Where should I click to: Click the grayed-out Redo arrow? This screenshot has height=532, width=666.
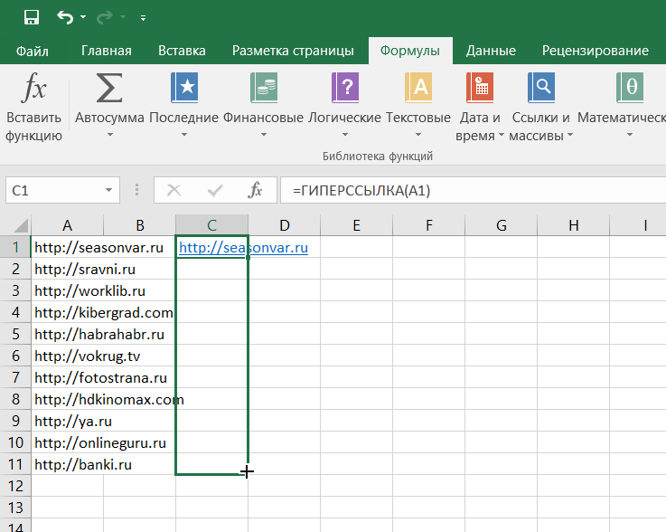[x=105, y=17]
